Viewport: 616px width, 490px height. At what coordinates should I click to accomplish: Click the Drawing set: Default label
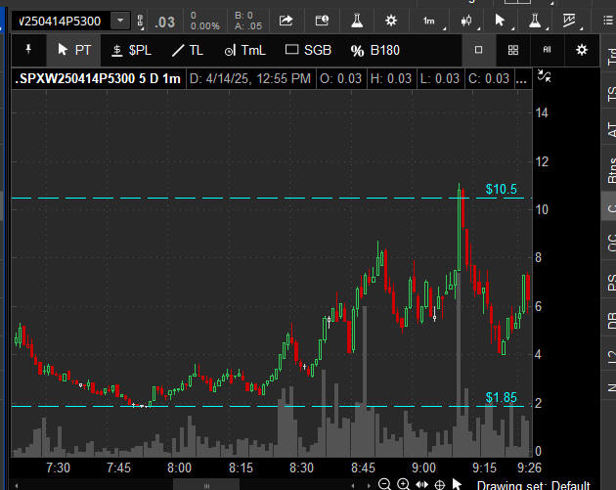[x=545, y=484]
